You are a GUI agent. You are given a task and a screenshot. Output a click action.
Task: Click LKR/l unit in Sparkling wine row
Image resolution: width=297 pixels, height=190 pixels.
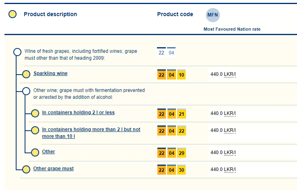[x=230, y=75]
